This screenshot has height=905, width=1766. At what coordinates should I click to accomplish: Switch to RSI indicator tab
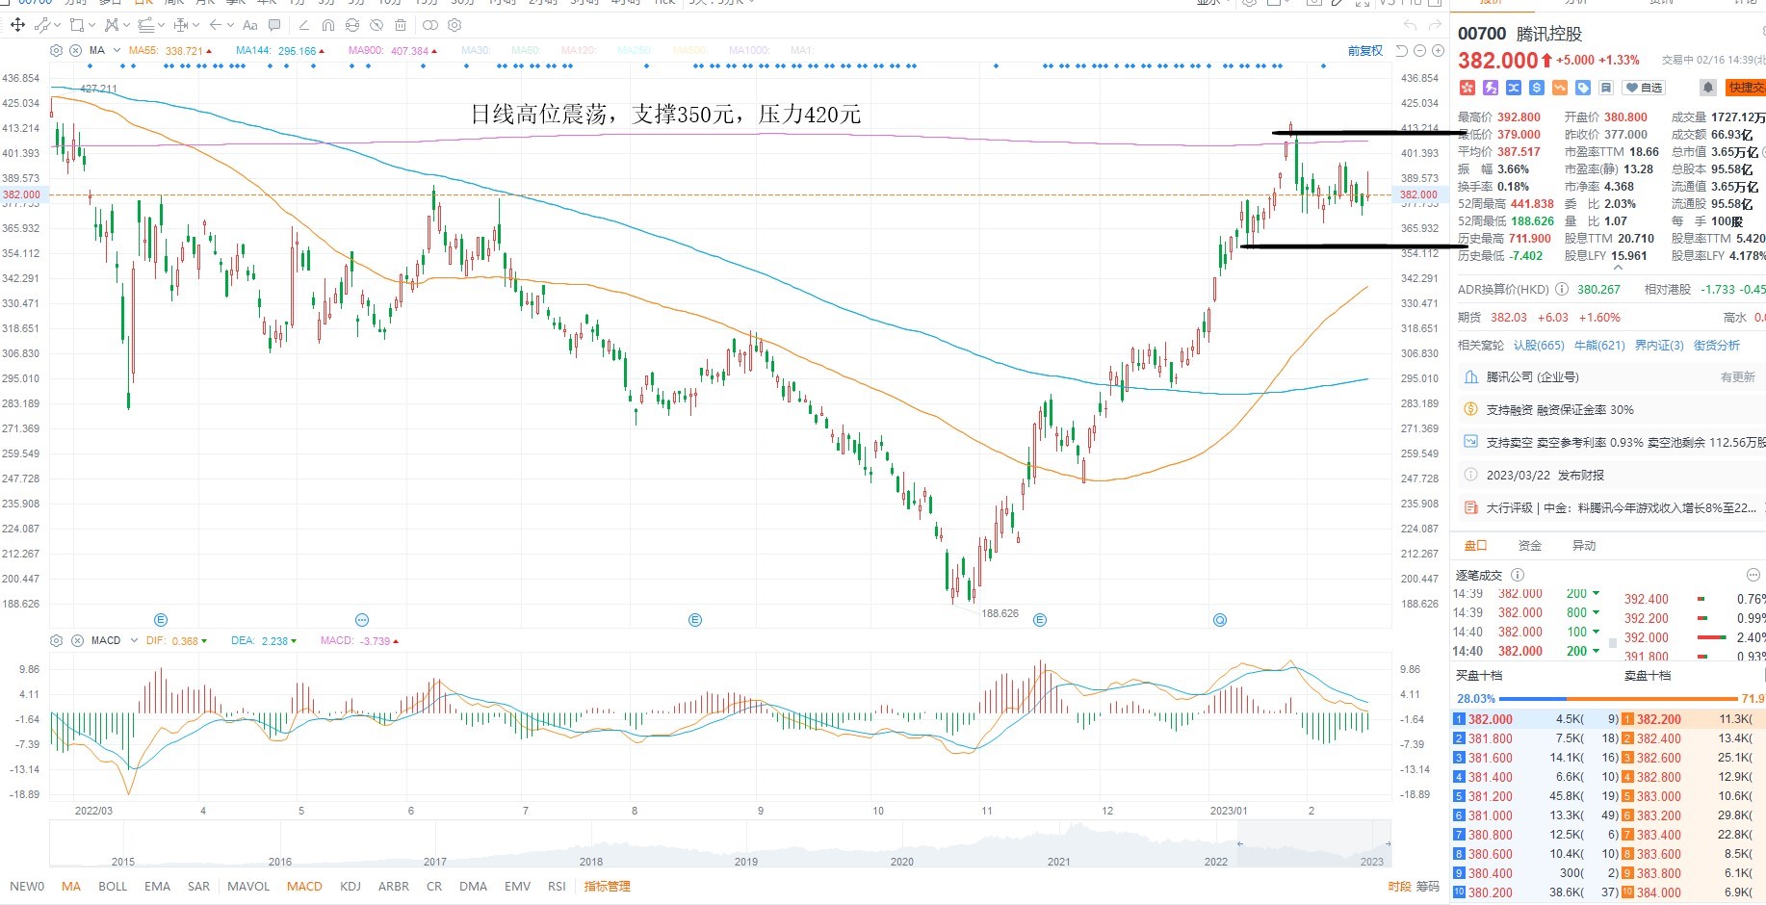[x=557, y=887]
